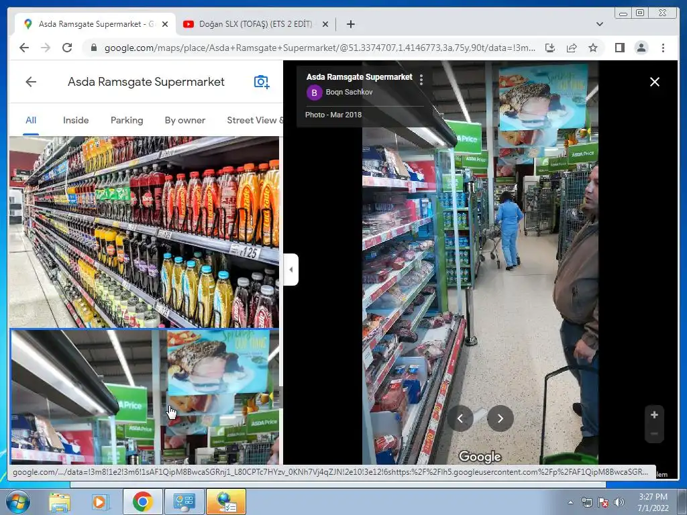Open Chrome three-dot menu
This screenshot has height=515, width=687.
[663, 48]
